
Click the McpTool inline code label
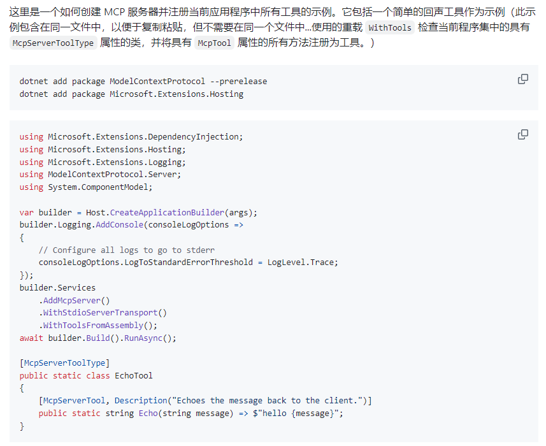point(213,43)
